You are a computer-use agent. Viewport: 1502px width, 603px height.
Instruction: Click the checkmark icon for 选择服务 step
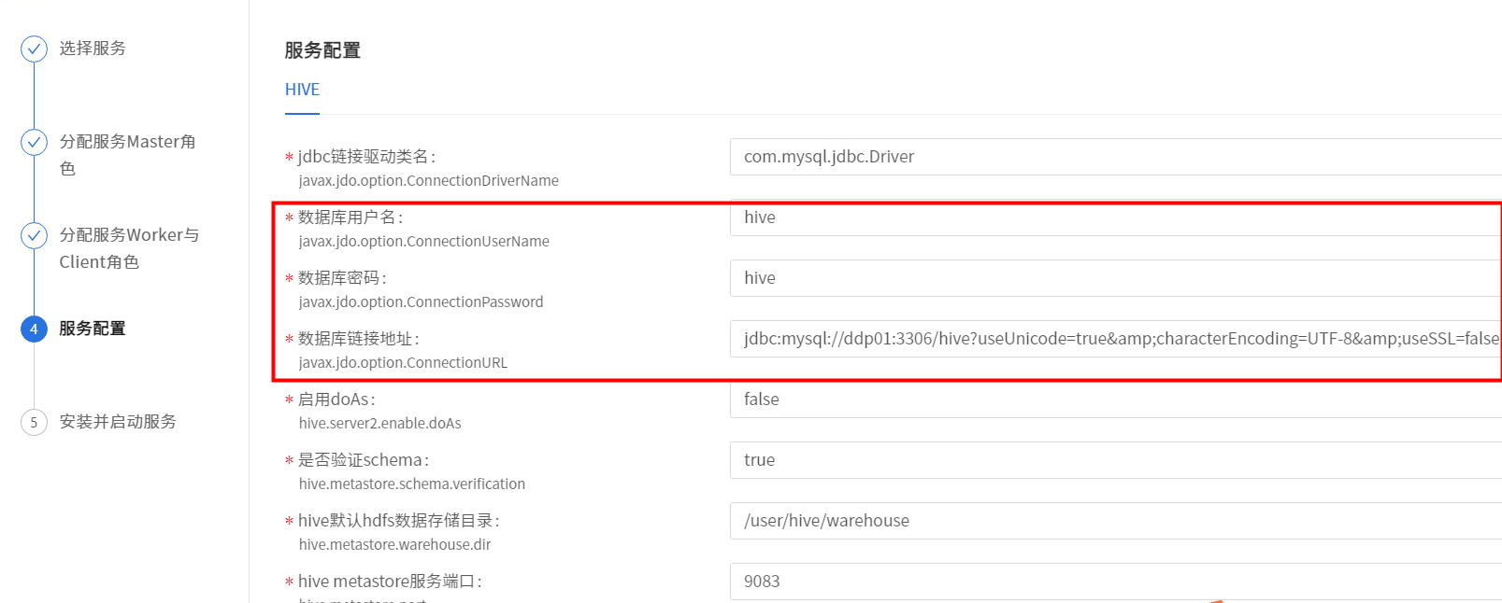[x=35, y=49]
